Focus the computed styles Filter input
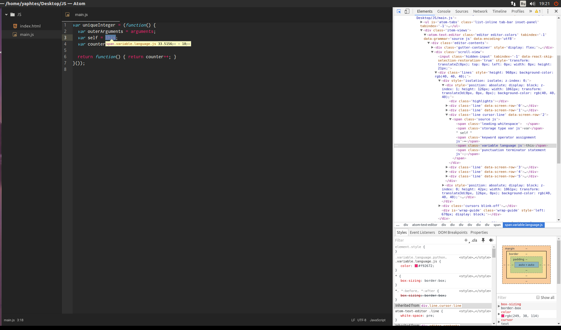The height and width of the screenshot is (330, 561). (x=516, y=297)
